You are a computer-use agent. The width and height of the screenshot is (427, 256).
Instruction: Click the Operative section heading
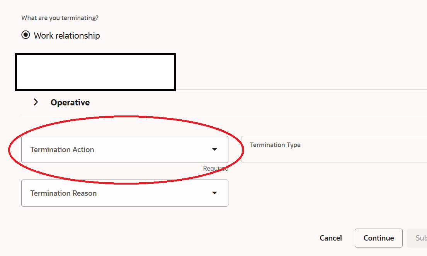70,102
